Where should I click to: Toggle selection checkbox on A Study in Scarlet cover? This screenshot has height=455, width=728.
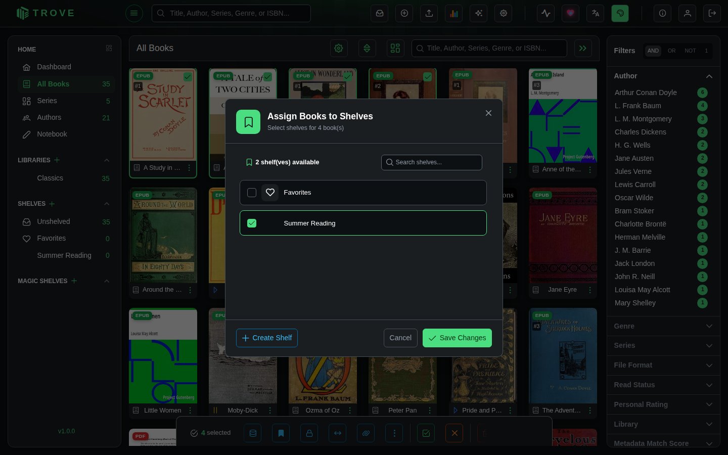188,77
